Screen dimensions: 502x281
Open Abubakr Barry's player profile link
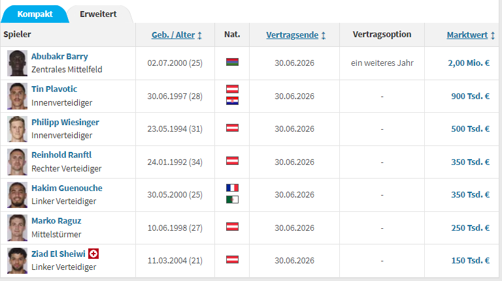click(x=59, y=56)
